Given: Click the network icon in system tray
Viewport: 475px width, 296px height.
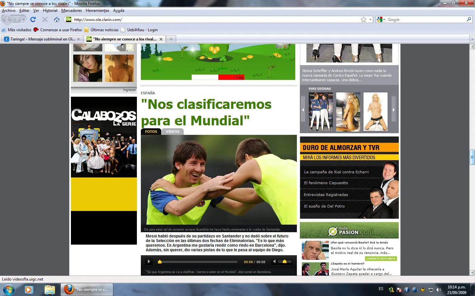Looking at the screenshot, I should 431,290.
